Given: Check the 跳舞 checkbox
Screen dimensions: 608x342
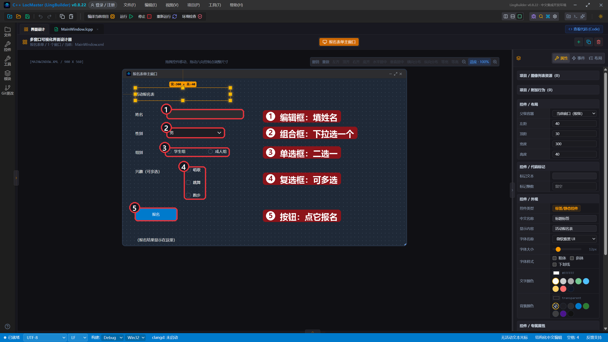Looking at the screenshot, I should [188, 182].
